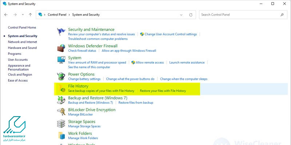The width and height of the screenshot is (291, 145).
Task: Open the recent locations dropdown chevron
Action: [23, 15]
